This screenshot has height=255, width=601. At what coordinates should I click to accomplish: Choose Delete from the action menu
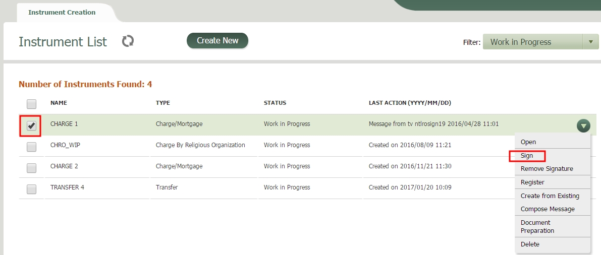(530, 244)
